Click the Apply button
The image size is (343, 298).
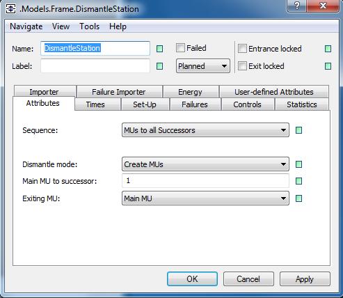305,279
